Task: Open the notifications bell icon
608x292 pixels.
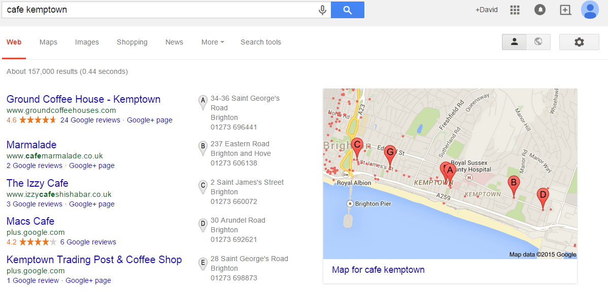Action: click(540, 10)
